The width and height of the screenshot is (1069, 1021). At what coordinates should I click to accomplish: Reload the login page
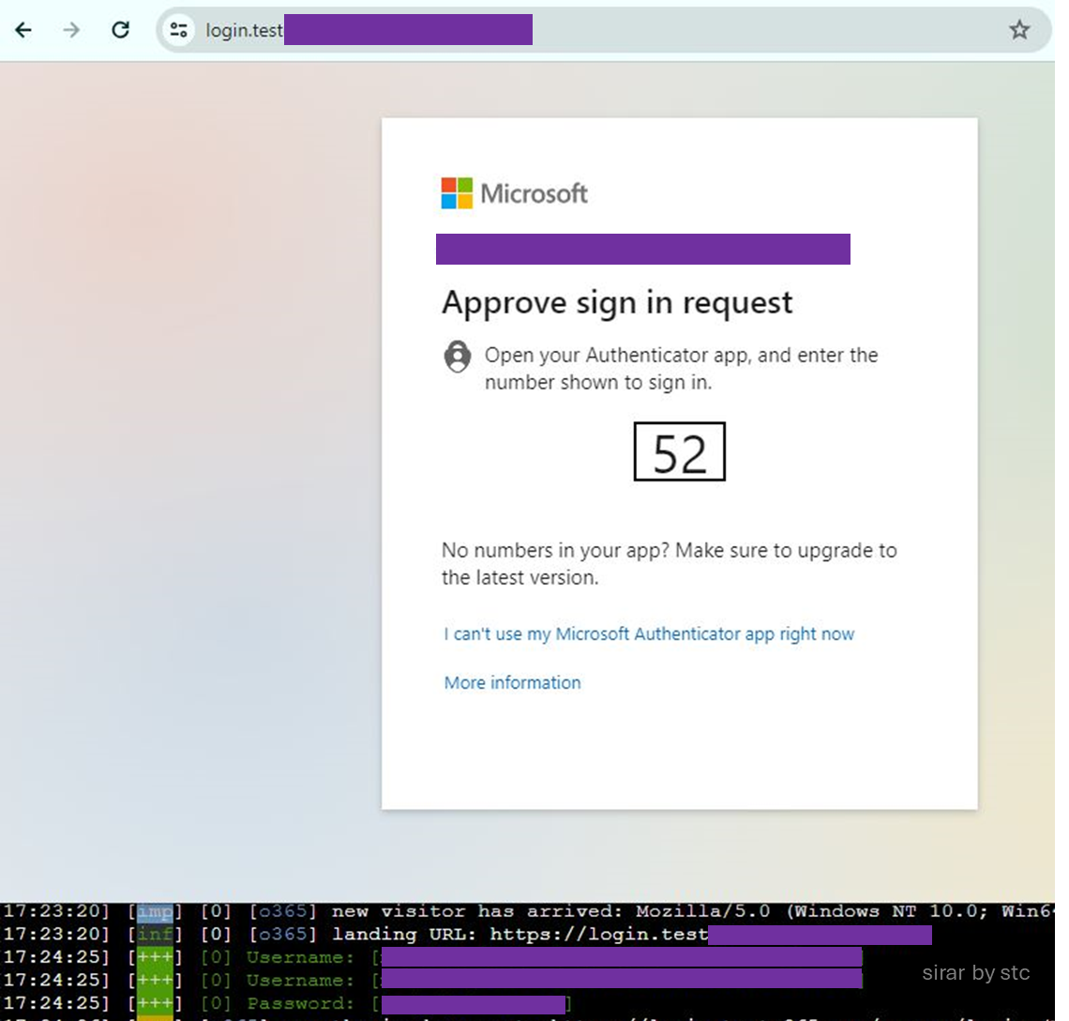121,30
